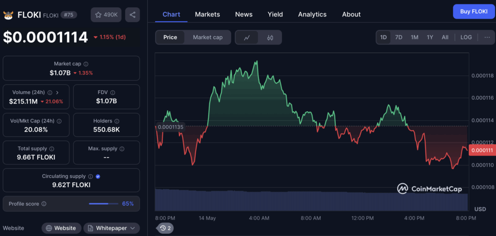This screenshot has height=236, width=496.
Task: Click the 550.68K holders value
Action: [106, 130]
